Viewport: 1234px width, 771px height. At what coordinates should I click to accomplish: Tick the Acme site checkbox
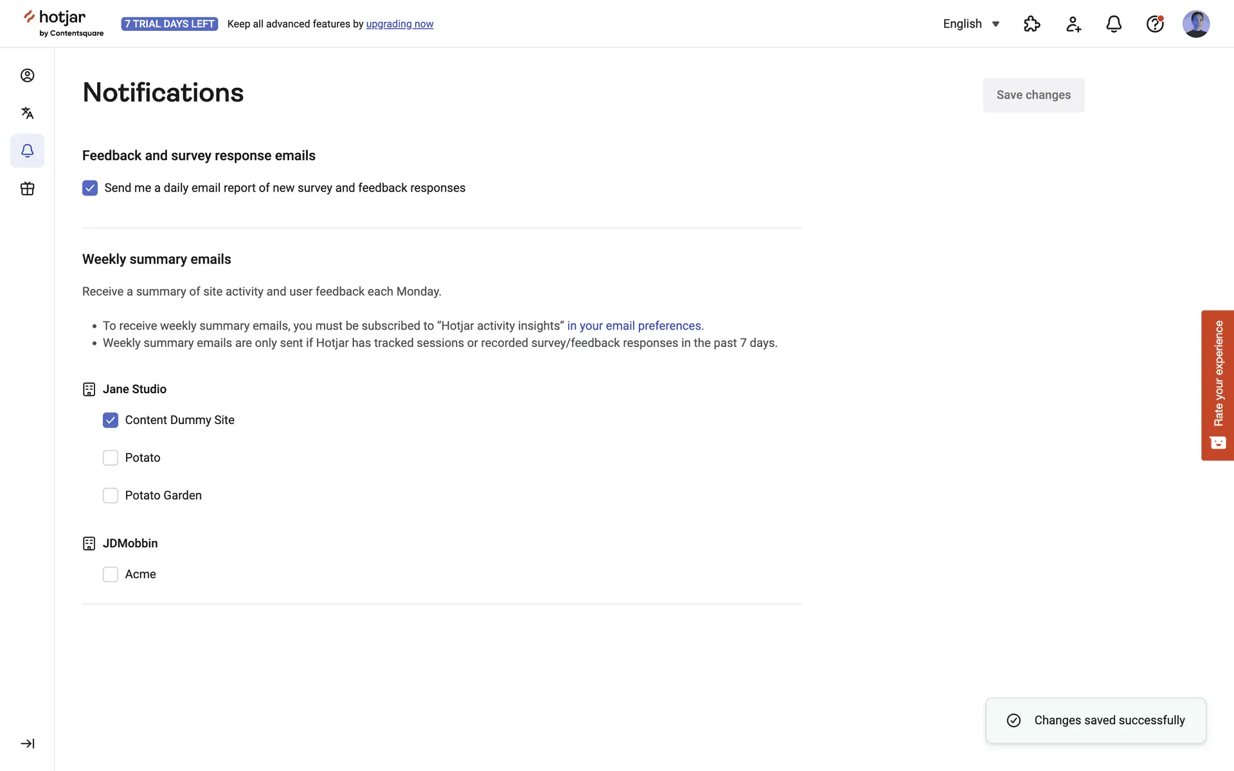coord(111,574)
